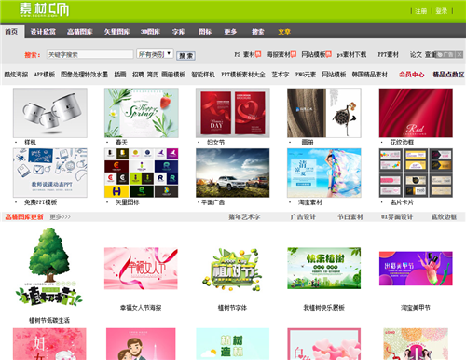Open the 首页 tab
466x360 pixels.
11,32
